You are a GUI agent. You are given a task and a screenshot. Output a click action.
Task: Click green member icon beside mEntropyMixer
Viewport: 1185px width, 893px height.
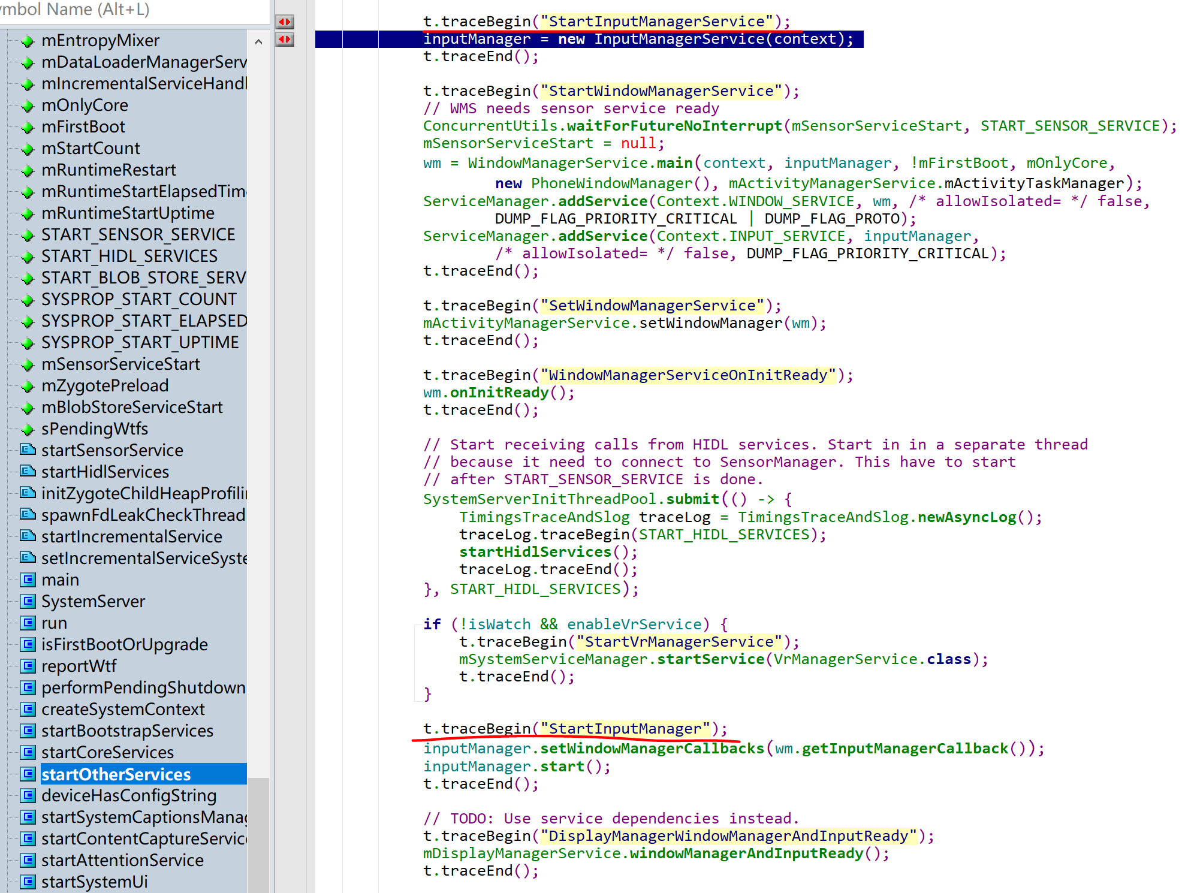tap(27, 41)
